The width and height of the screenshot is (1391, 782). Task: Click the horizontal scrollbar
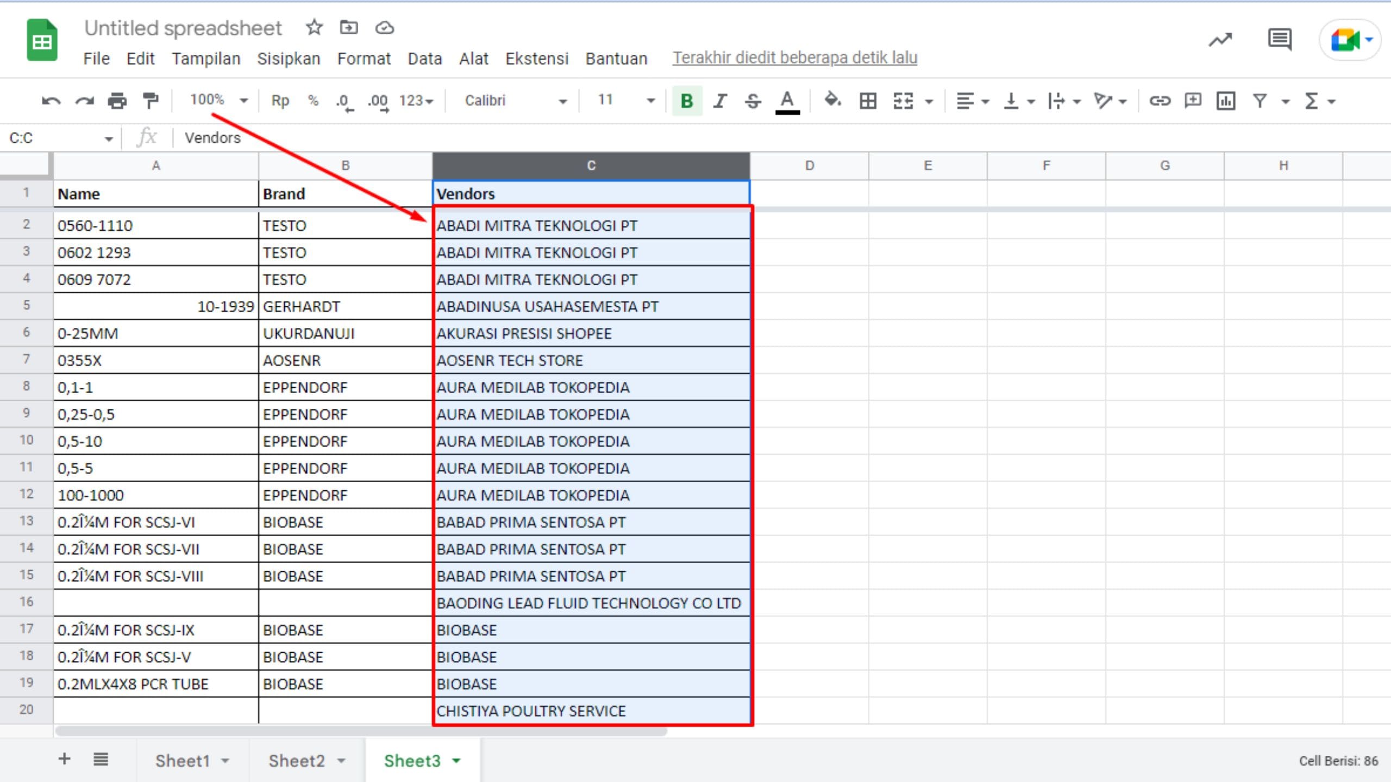361,731
